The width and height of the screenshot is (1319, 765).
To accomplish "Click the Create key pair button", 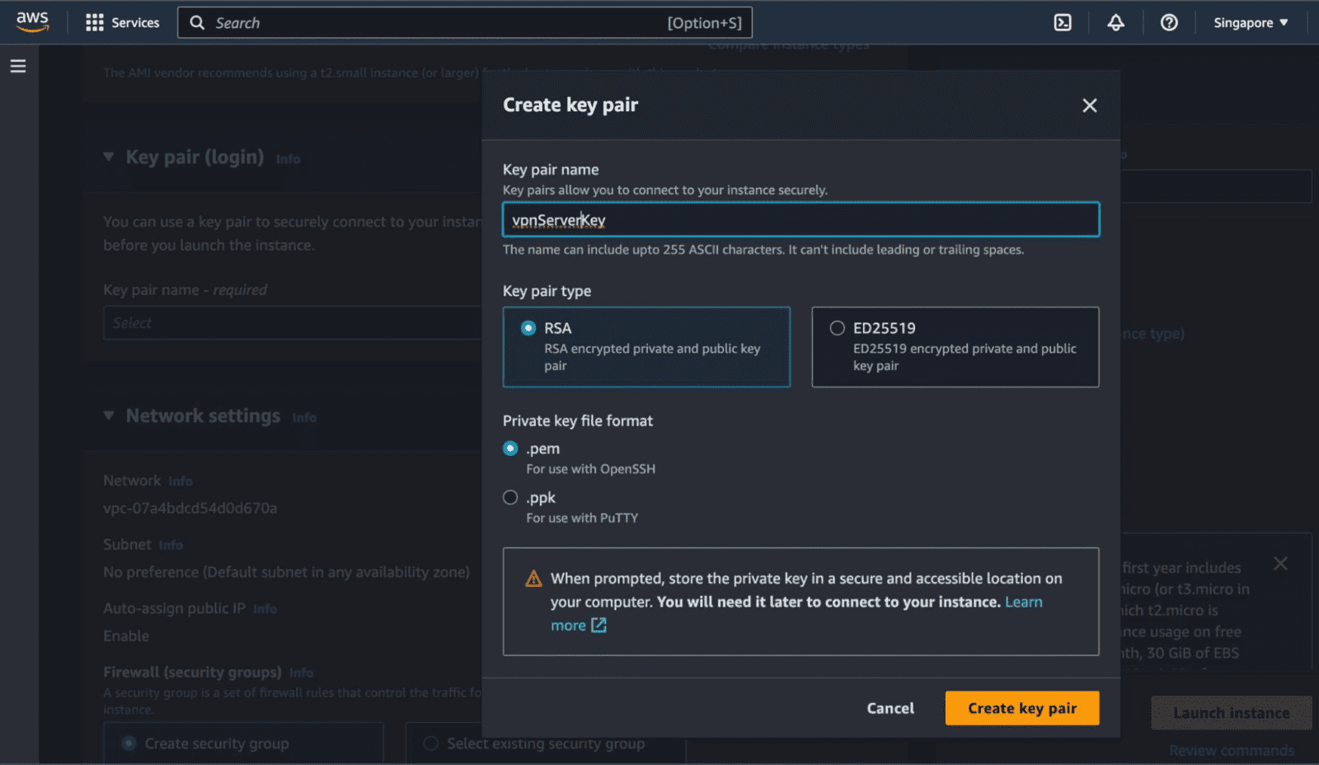I will coord(1021,708).
